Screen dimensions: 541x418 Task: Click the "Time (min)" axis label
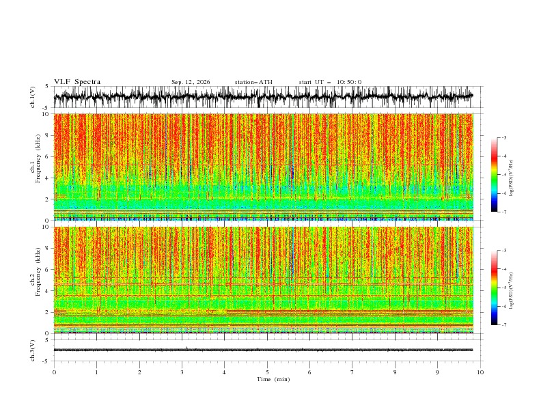[273, 379]
